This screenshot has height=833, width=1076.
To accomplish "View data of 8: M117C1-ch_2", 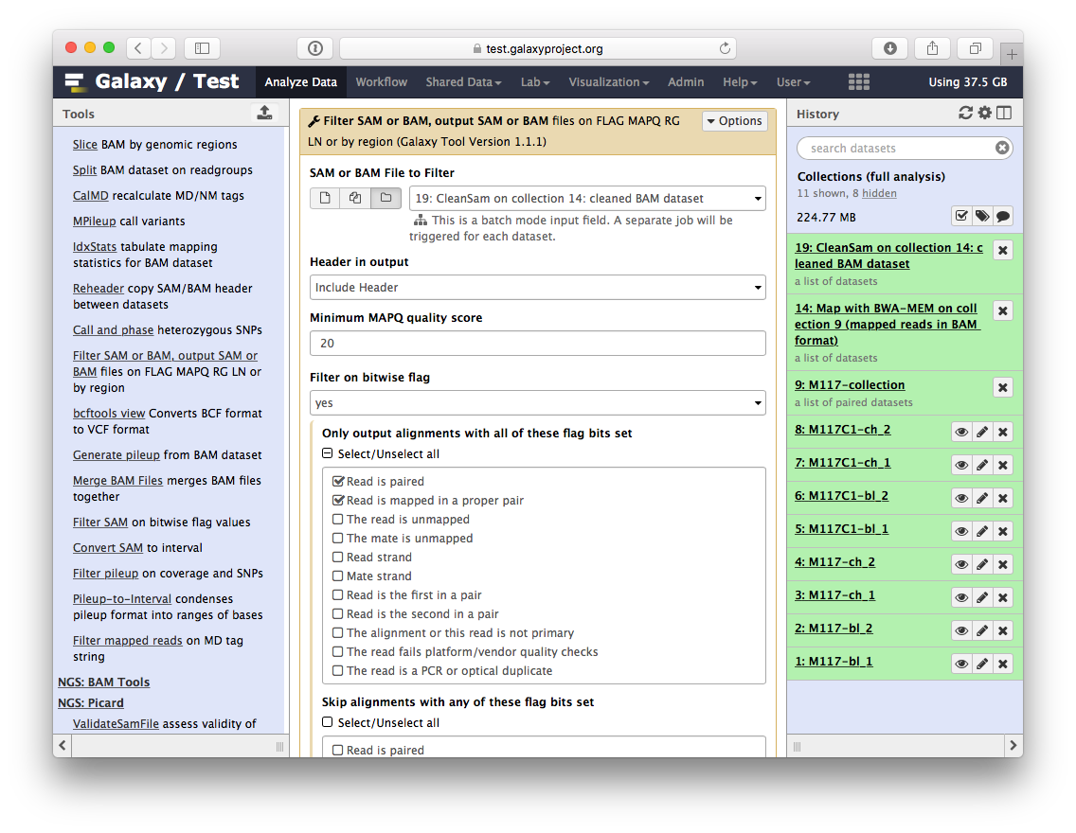I will click(x=961, y=432).
